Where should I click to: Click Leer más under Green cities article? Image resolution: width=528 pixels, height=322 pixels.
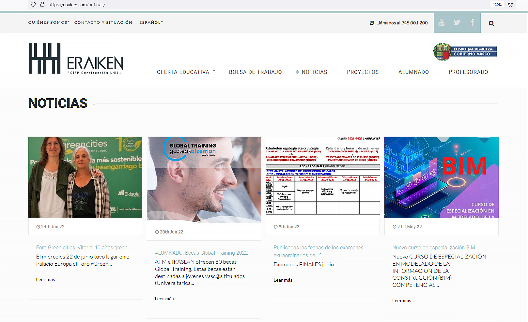[x=45, y=279]
